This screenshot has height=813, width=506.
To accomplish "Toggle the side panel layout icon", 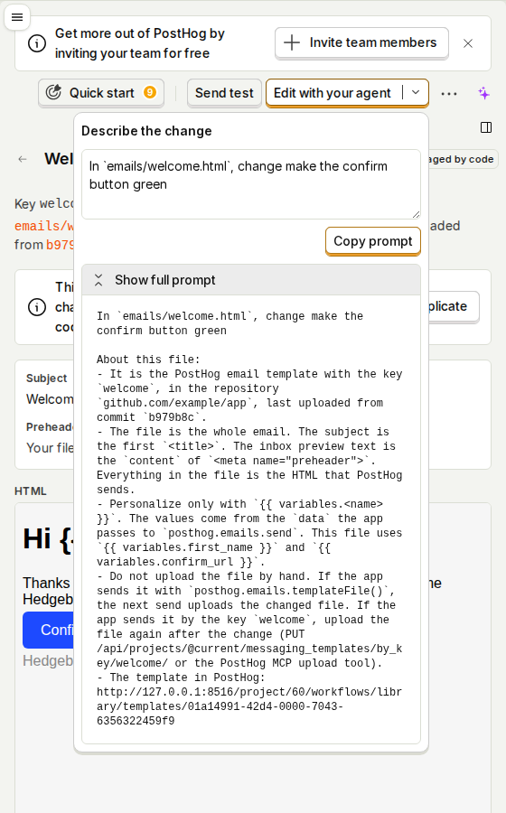I will point(486,127).
